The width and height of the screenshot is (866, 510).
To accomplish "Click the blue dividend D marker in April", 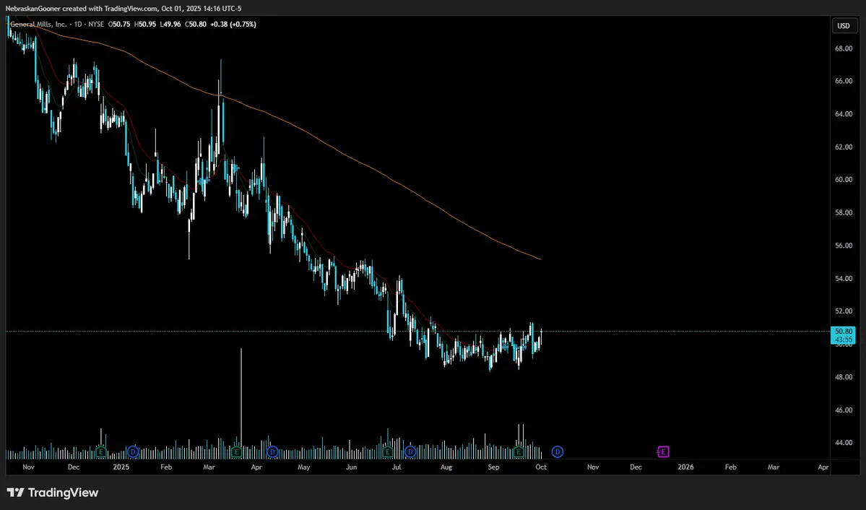I will [272, 452].
